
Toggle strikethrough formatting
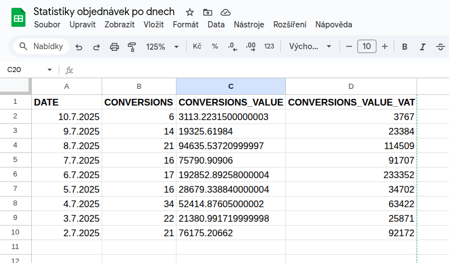441,47
